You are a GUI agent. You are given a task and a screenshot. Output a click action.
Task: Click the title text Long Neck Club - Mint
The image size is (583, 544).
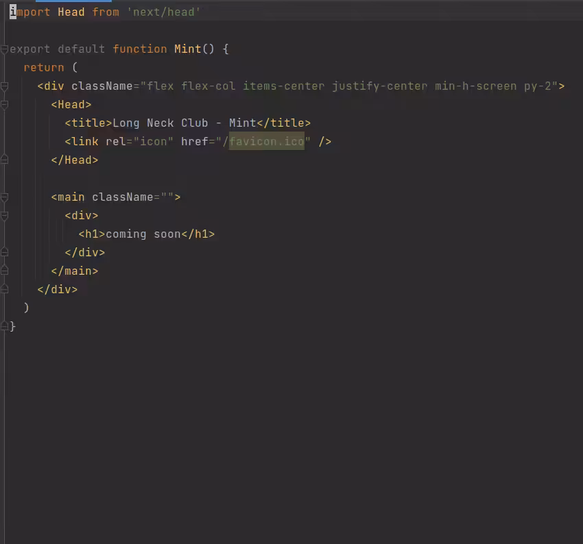click(185, 123)
